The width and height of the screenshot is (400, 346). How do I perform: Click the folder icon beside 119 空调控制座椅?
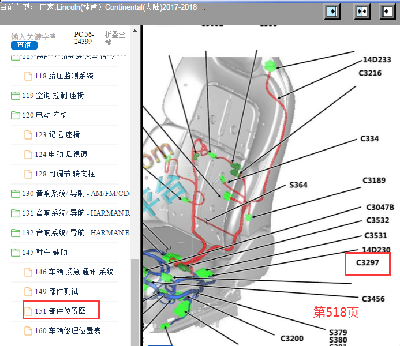[x=16, y=96]
